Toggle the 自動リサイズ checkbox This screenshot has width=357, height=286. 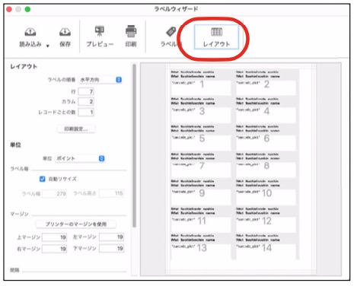pos(43,179)
